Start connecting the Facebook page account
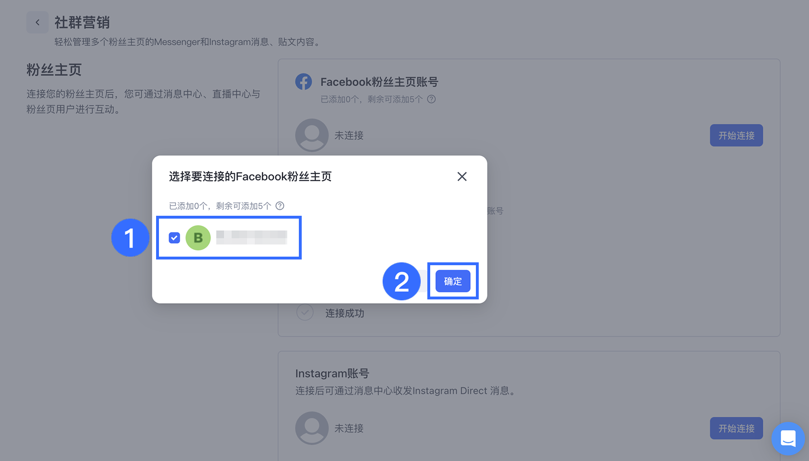The width and height of the screenshot is (809, 461). point(736,135)
